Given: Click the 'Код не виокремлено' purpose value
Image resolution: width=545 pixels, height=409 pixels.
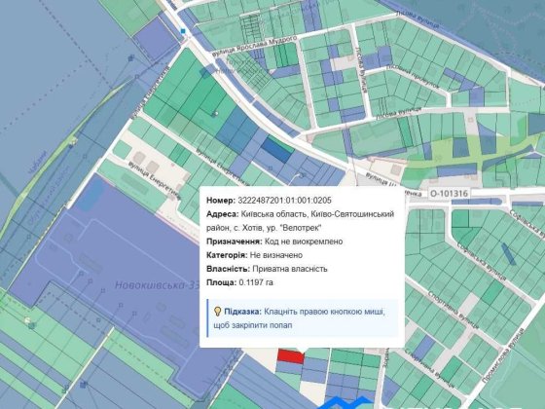Looking at the screenshot, I should pos(304,242).
